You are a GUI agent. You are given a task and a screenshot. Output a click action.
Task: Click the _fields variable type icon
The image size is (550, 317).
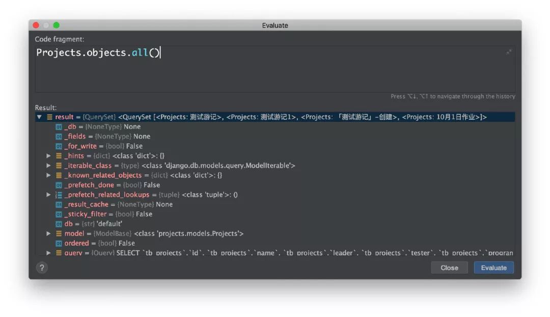(x=59, y=137)
